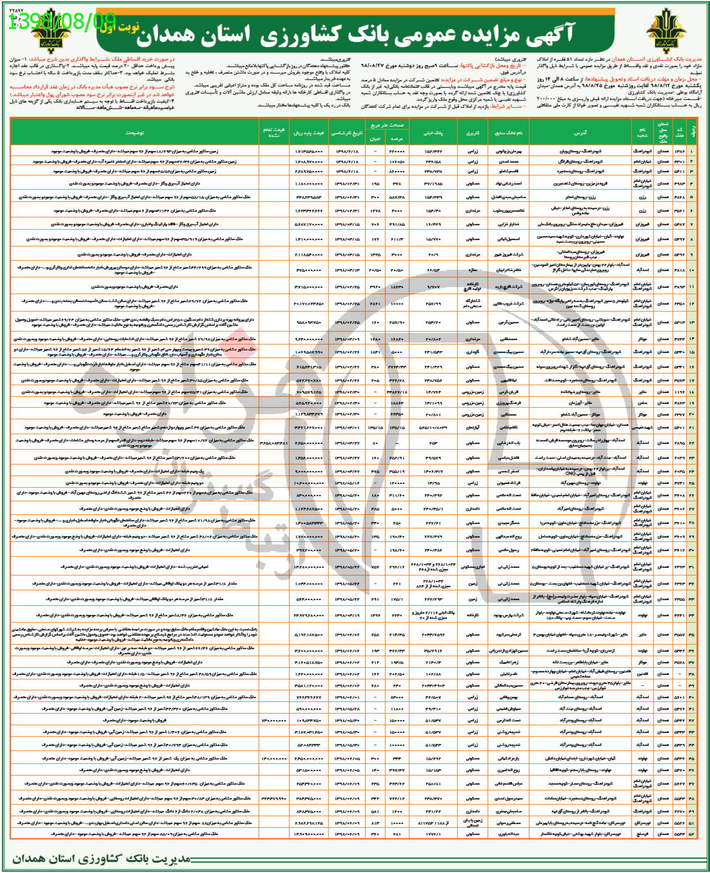
Task: Click the 'پلاک ثبتی' column header
Action: click(x=433, y=132)
